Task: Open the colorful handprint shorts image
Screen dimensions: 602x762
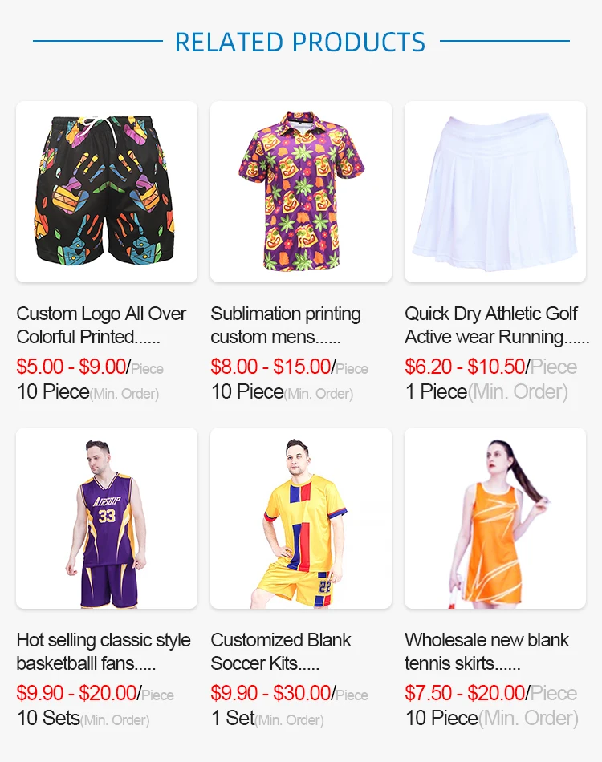Action: click(x=107, y=192)
